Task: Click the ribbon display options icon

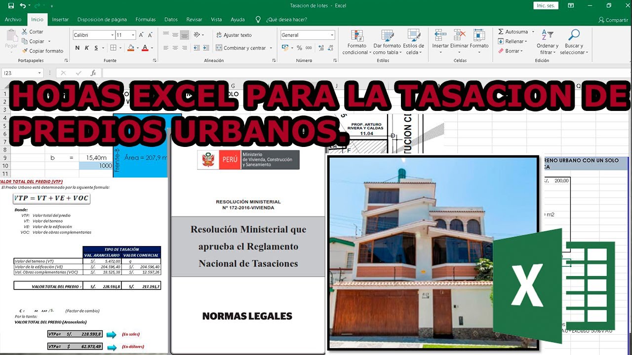Action: pyautogui.click(x=571, y=5)
